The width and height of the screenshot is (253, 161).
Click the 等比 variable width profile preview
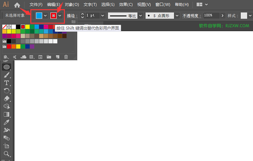[x=123, y=16]
